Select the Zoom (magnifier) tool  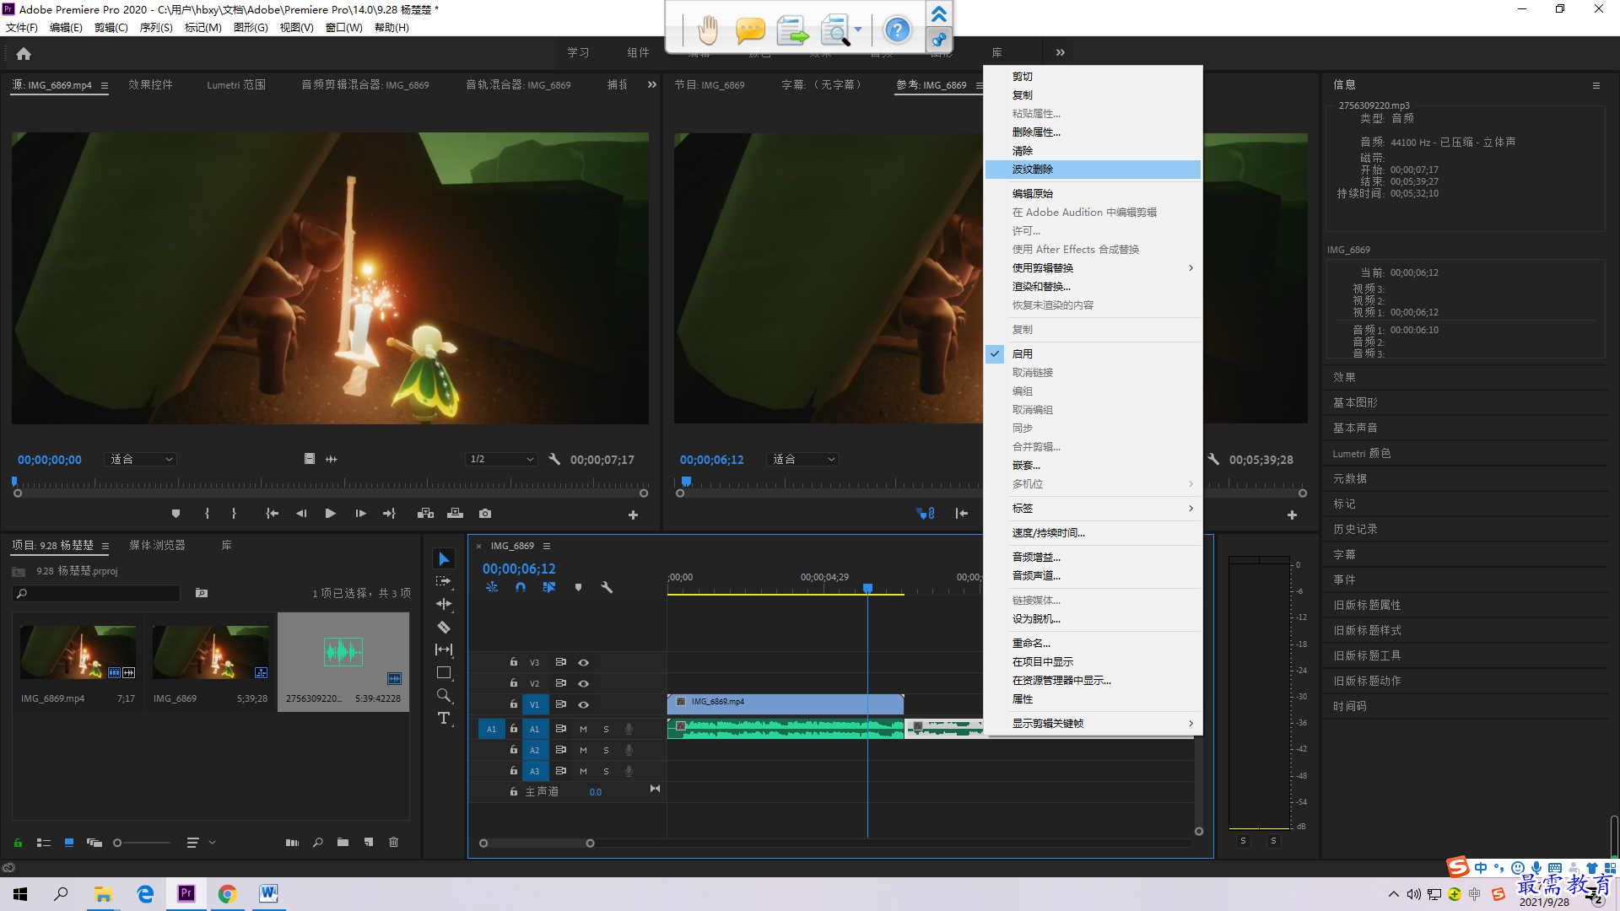coord(444,695)
